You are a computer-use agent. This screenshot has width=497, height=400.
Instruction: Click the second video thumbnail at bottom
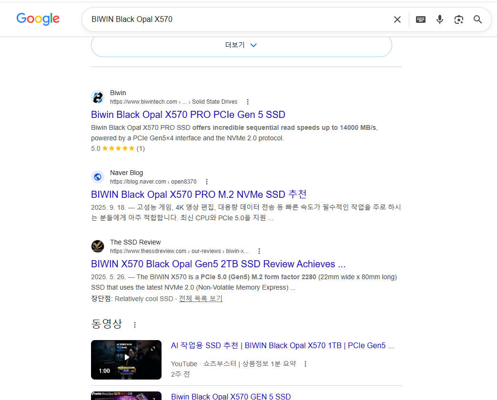126,396
